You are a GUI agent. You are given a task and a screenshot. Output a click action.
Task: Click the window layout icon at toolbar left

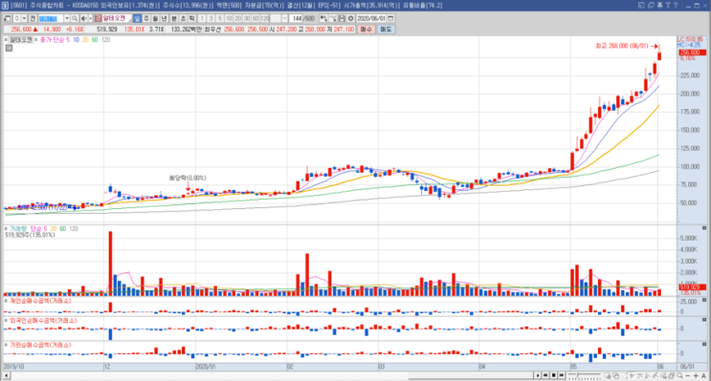tap(7, 18)
